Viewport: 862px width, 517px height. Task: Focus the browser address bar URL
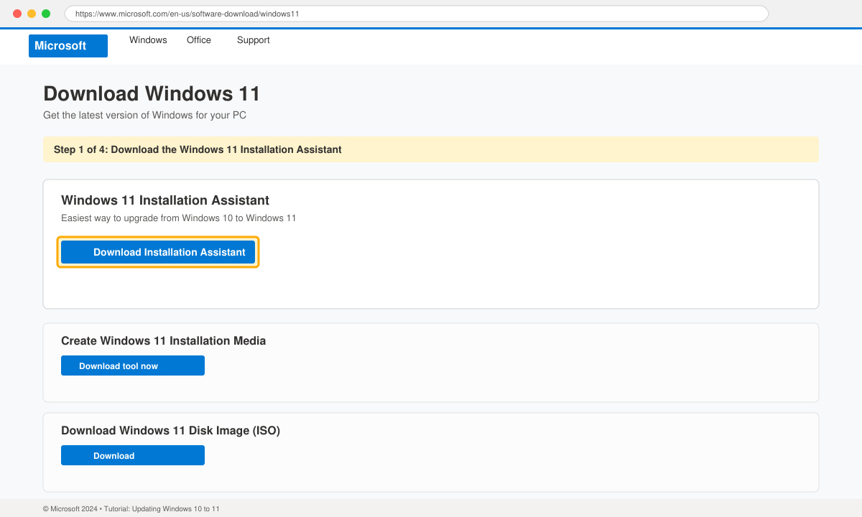pyautogui.click(x=417, y=14)
